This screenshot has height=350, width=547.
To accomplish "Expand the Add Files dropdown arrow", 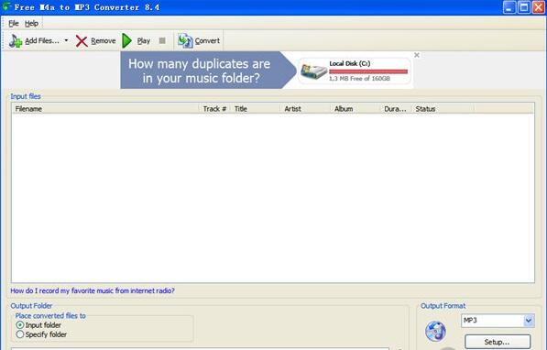I will pyautogui.click(x=66, y=40).
